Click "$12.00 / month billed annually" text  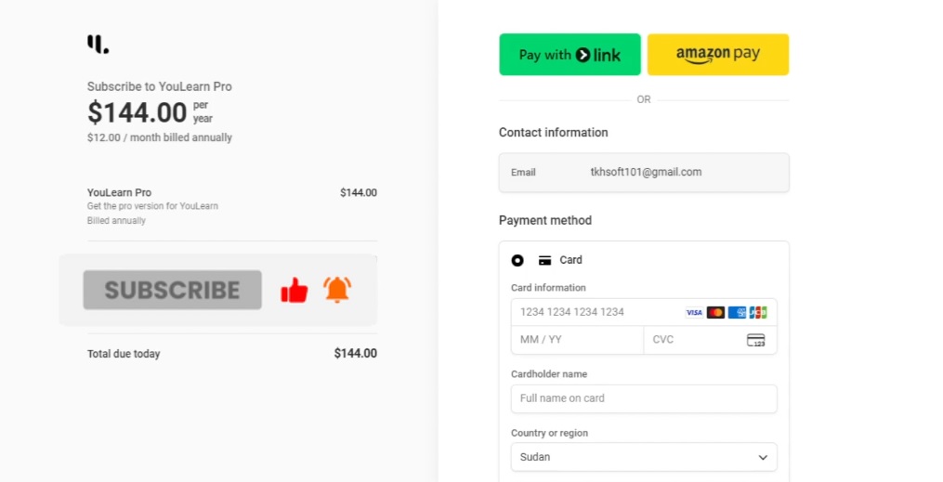tap(160, 137)
